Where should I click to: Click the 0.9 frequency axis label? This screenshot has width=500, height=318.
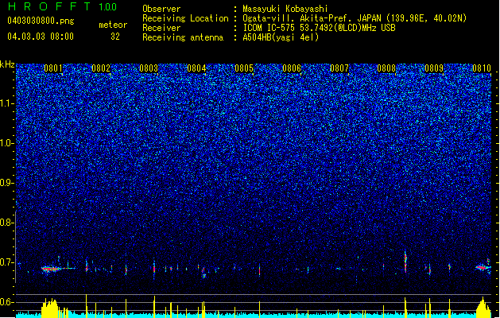tap(7, 183)
